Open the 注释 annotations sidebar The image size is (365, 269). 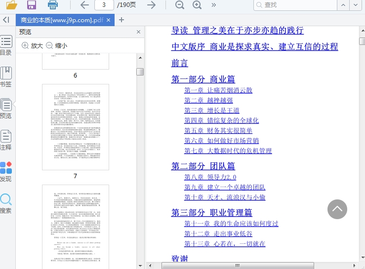(x=6, y=140)
